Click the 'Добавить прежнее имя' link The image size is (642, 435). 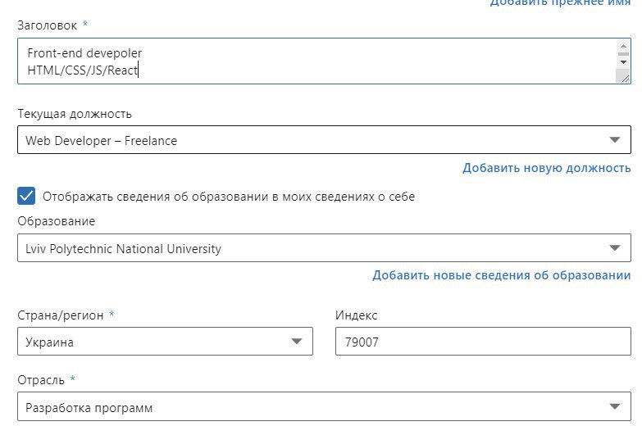pos(560,3)
